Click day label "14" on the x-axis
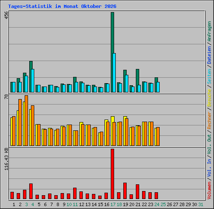 [x=94, y=204]
